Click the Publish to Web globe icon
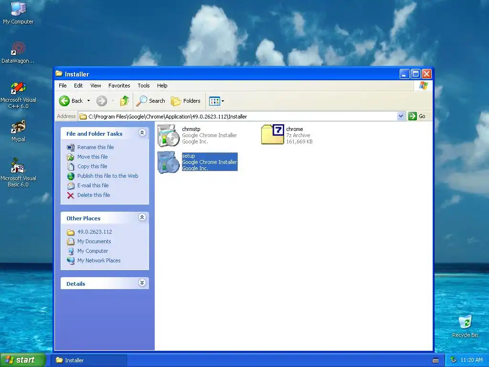489x367 pixels. pyautogui.click(x=71, y=176)
